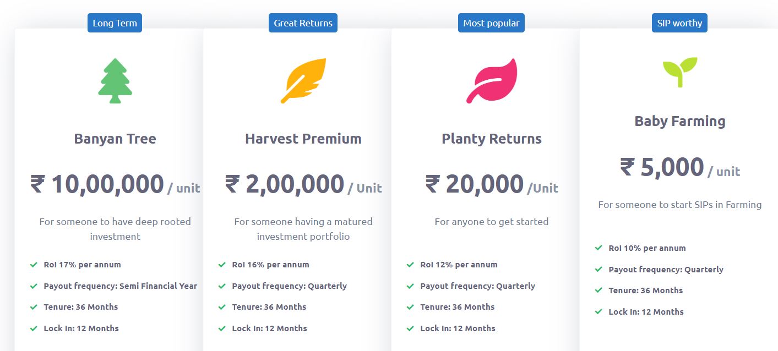Click the checkmark next to RoI 16% per annum

pos(222,265)
